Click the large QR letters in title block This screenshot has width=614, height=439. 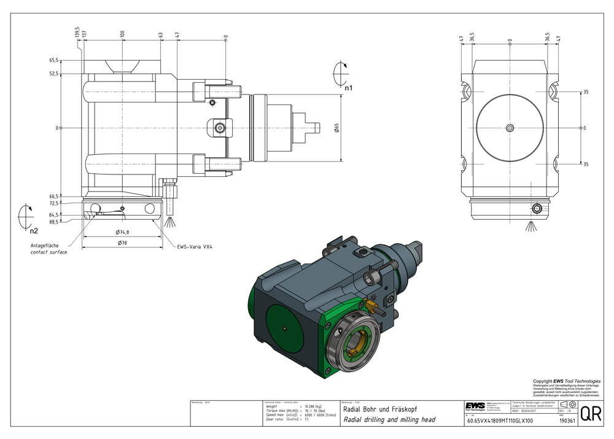591,414
